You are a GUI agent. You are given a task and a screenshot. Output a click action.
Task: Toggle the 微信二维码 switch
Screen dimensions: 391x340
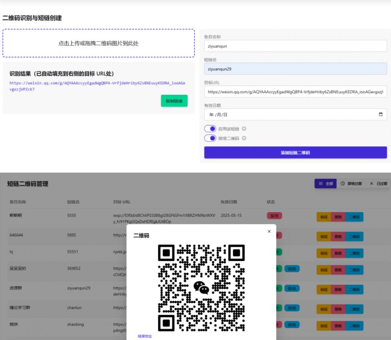tap(210, 138)
